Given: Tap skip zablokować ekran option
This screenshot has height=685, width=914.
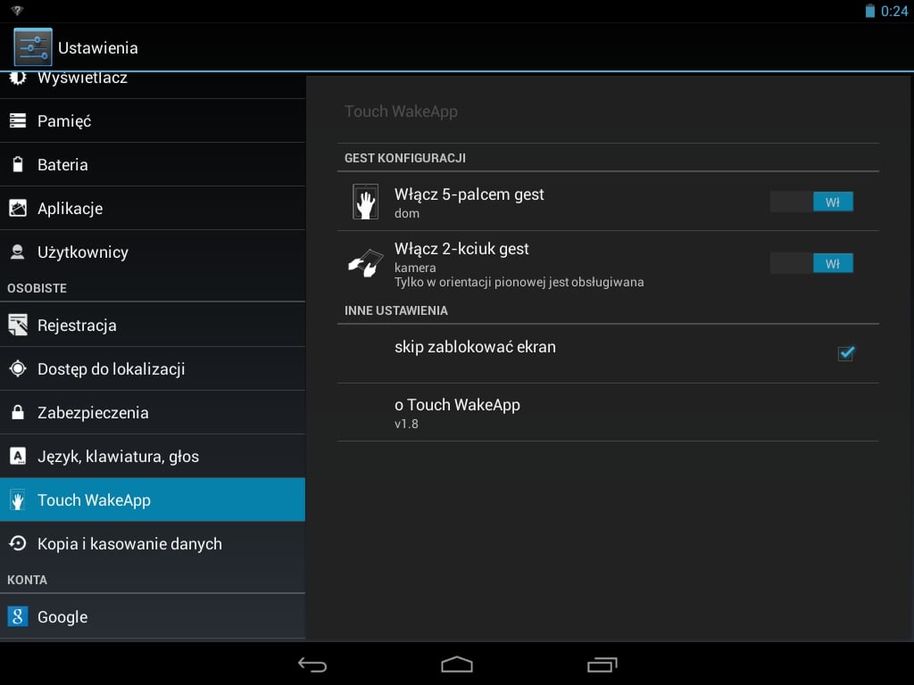Looking at the screenshot, I should coord(608,353).
